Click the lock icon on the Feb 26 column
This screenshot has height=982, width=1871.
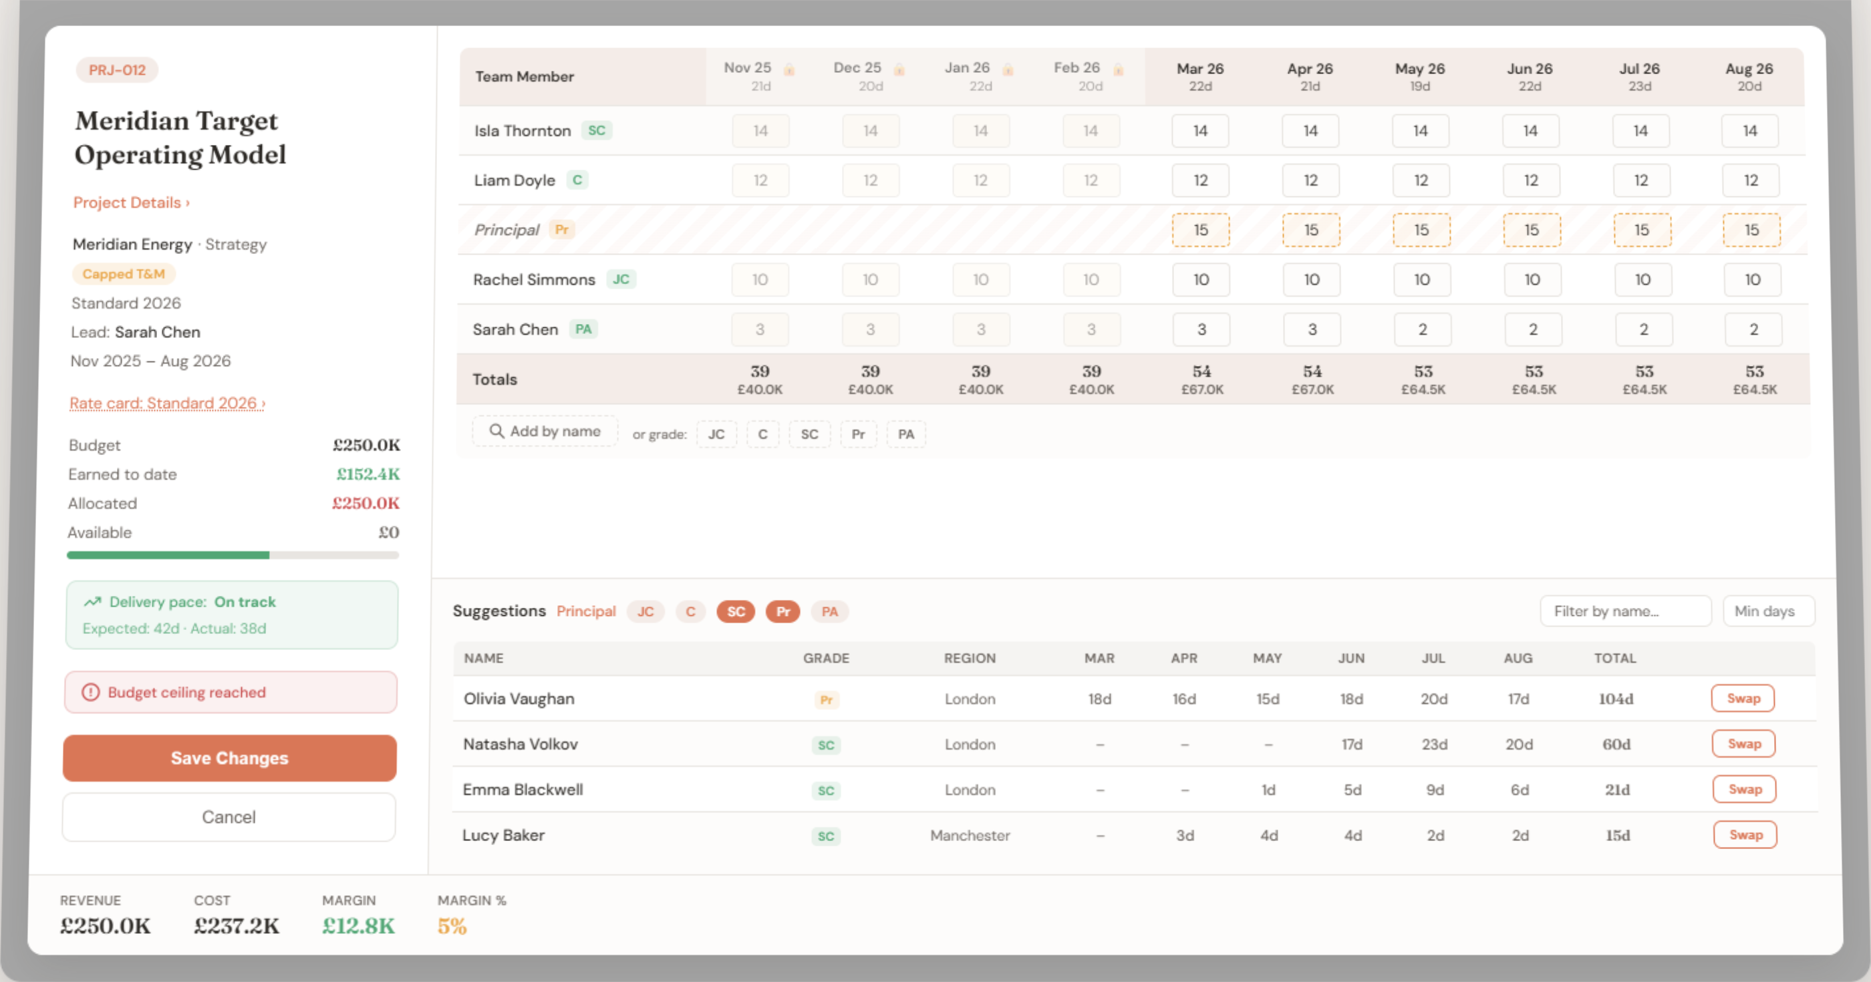(x=1118, y=69)
